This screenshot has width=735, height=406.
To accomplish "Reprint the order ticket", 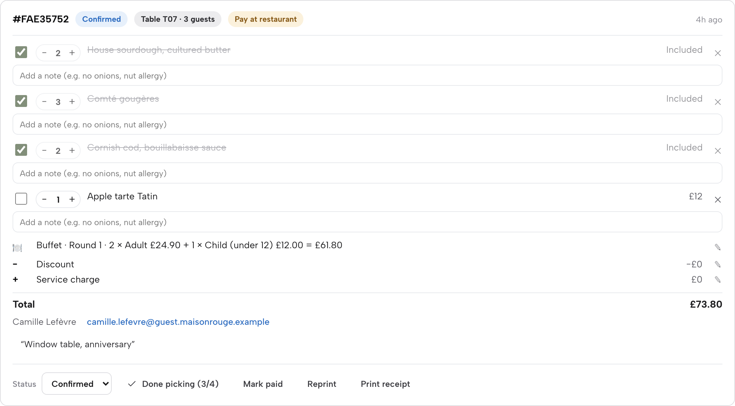I will (322, 384).
